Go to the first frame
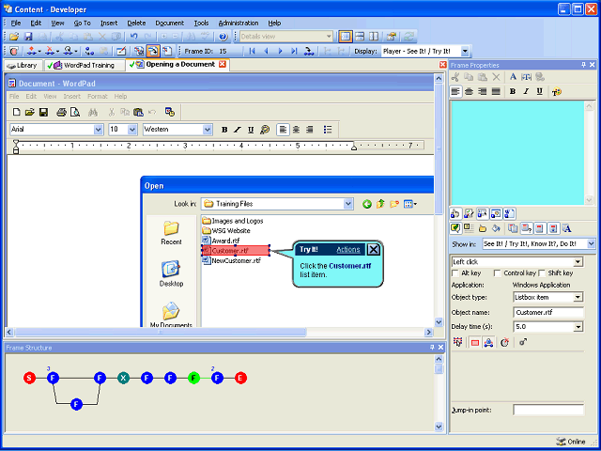 pyautogui.click(x=252, y=51)
